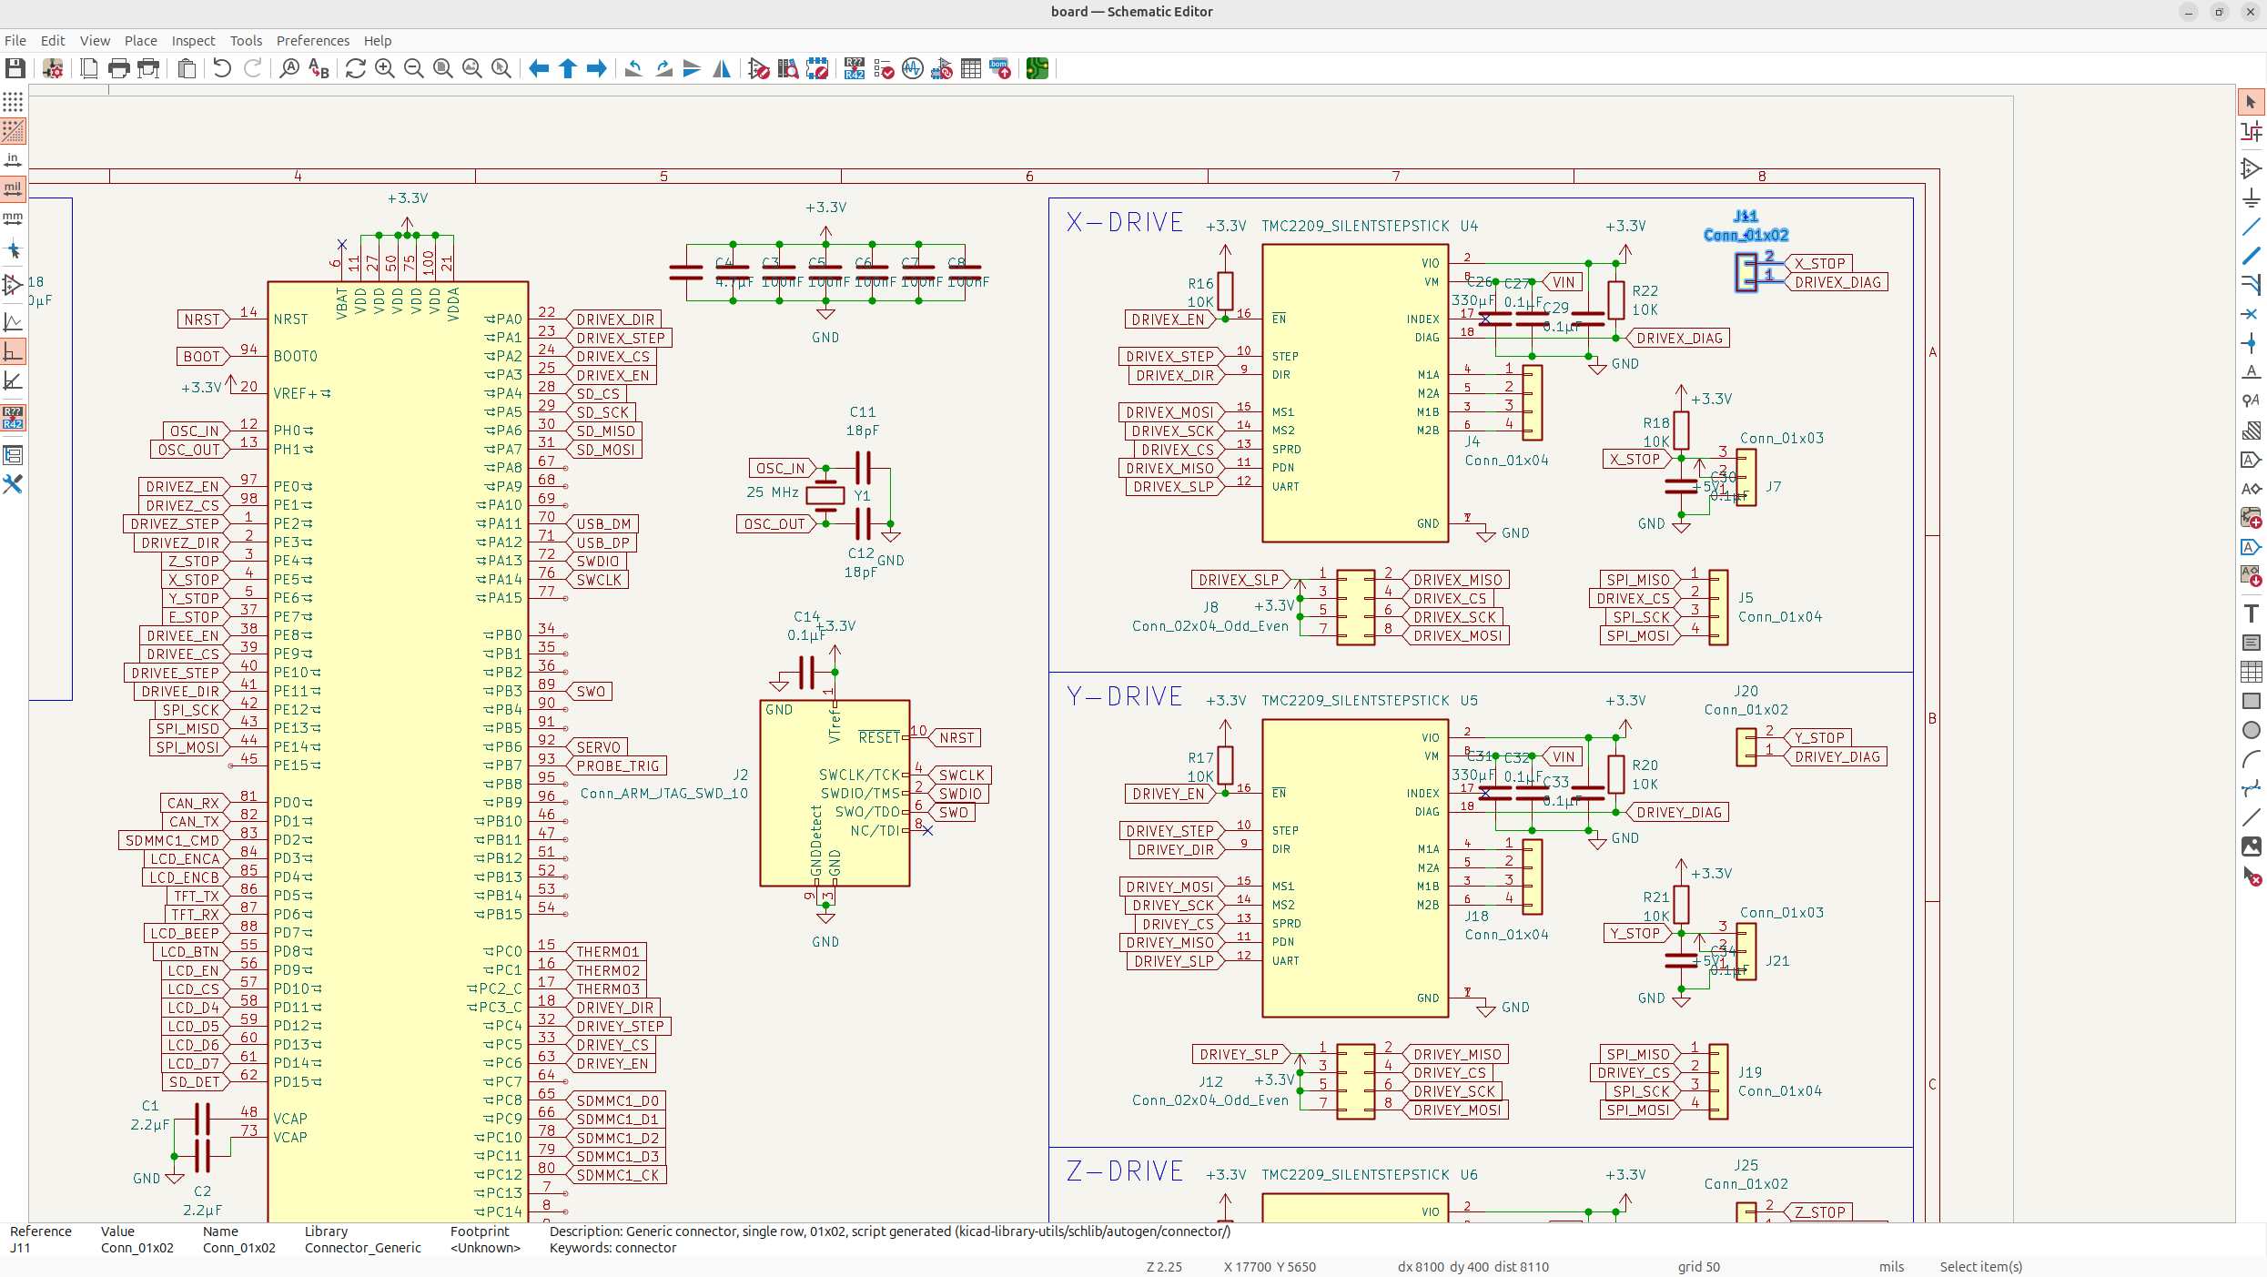
Task: Click the DRIVEX_DIAG global label near R22
Action: click(x=1680, y=339)
